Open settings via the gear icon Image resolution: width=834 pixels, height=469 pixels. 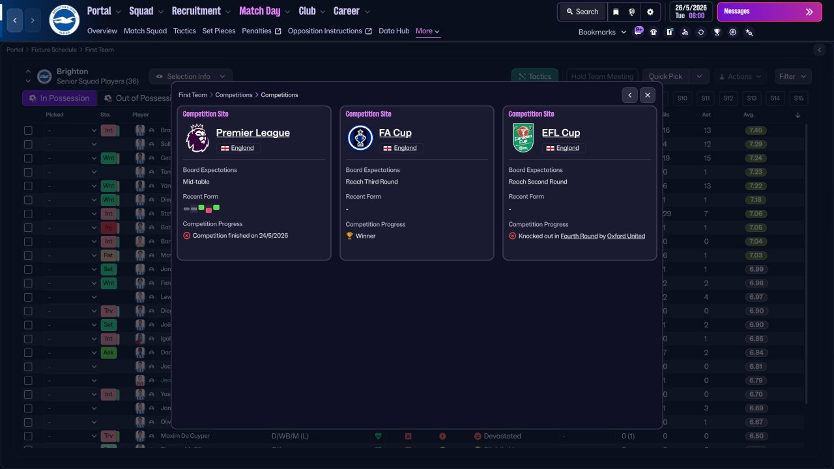coord(650,12)
